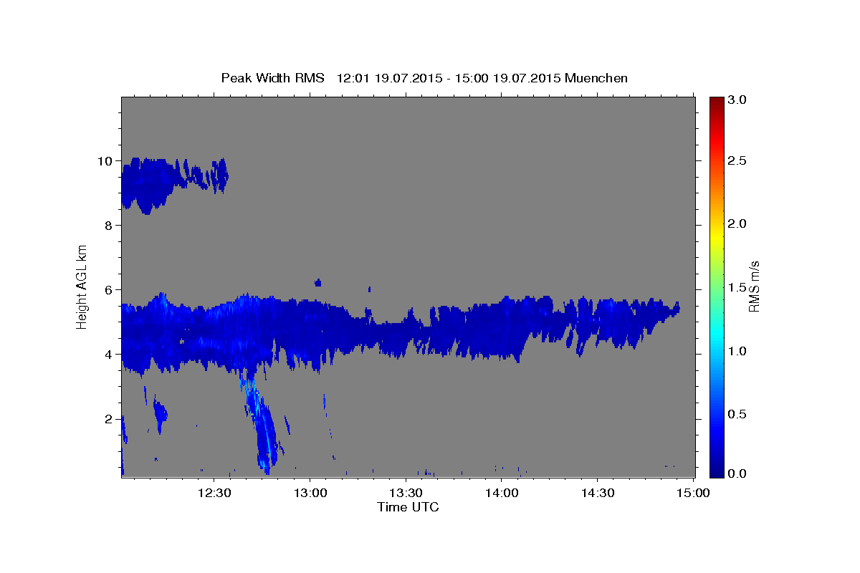Viewport: 860px width, 573px height.
Task: Click the '12:30' time tick label
Action: [x=214, y=493]
